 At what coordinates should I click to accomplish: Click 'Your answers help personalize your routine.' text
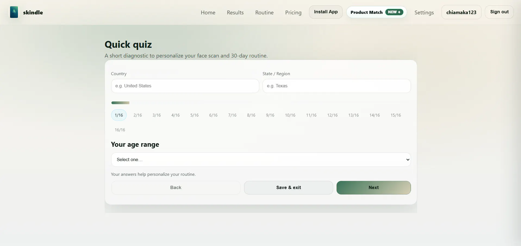[153, 174]
